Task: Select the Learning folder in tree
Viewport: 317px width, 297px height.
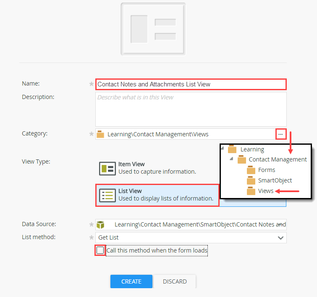Action: point(252,149)
